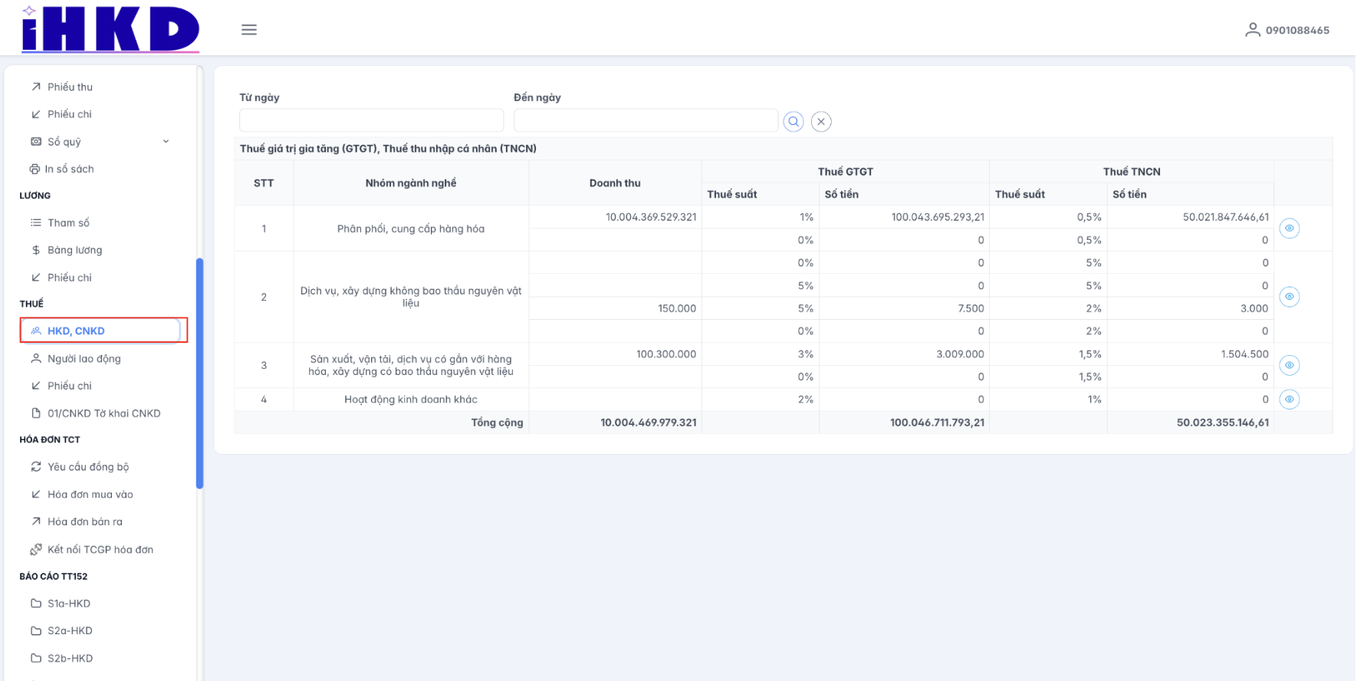
Task: Click the hamburger menu icon
Action: 249,30
